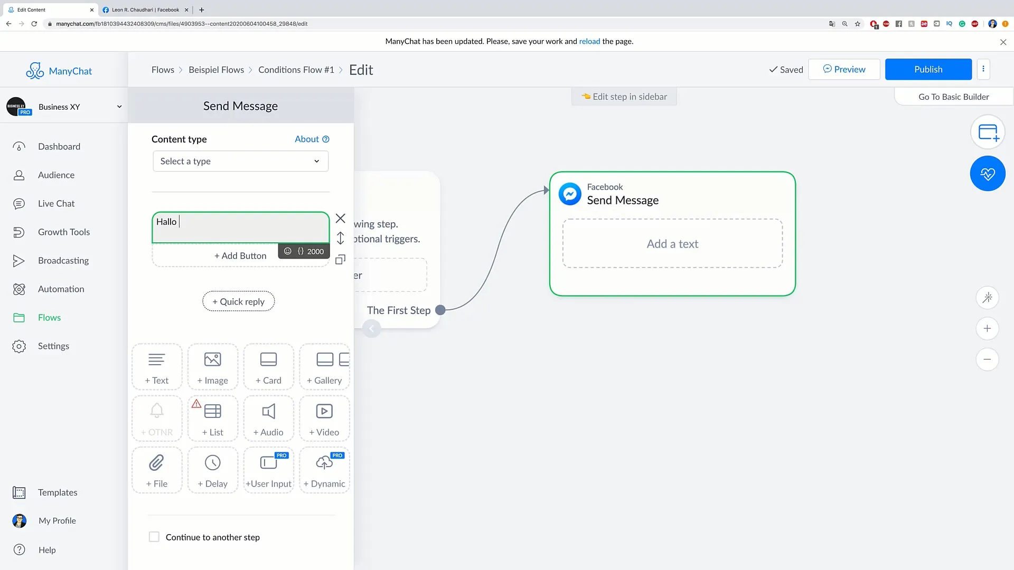Reload the page in the browser
The width and height of the screenshot is (1014, 570).
point(34,24)
